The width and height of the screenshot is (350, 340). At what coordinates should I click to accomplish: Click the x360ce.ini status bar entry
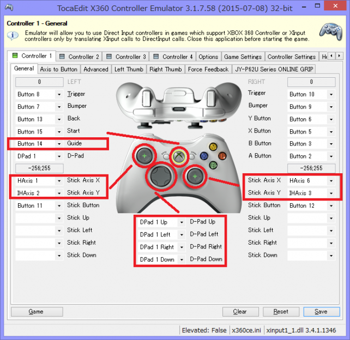pyautogui.click(x=246, y=330)
